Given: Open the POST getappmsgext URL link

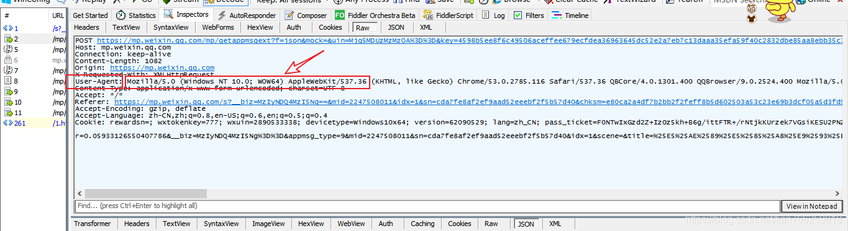Looking at the screenshot, I should click(x=470, y=40).
